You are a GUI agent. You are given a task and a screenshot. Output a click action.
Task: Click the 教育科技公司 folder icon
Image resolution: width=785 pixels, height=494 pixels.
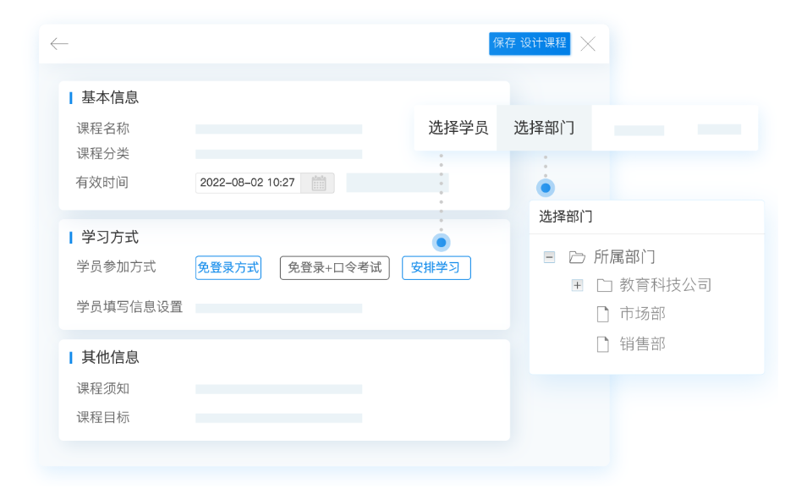point(604,285)
